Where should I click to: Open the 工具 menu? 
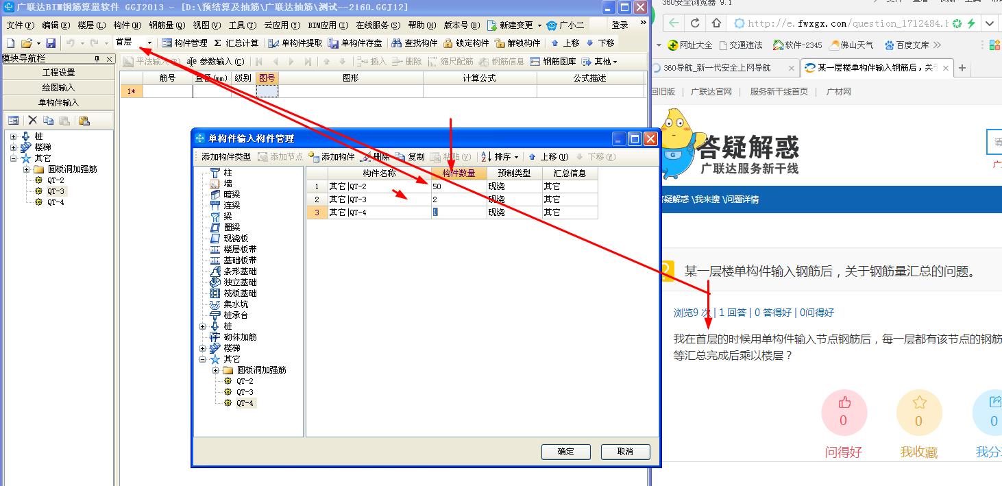pyautogui.click(x=243, y=25)
